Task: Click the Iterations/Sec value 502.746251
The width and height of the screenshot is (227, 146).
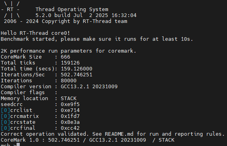Action: 77,75
